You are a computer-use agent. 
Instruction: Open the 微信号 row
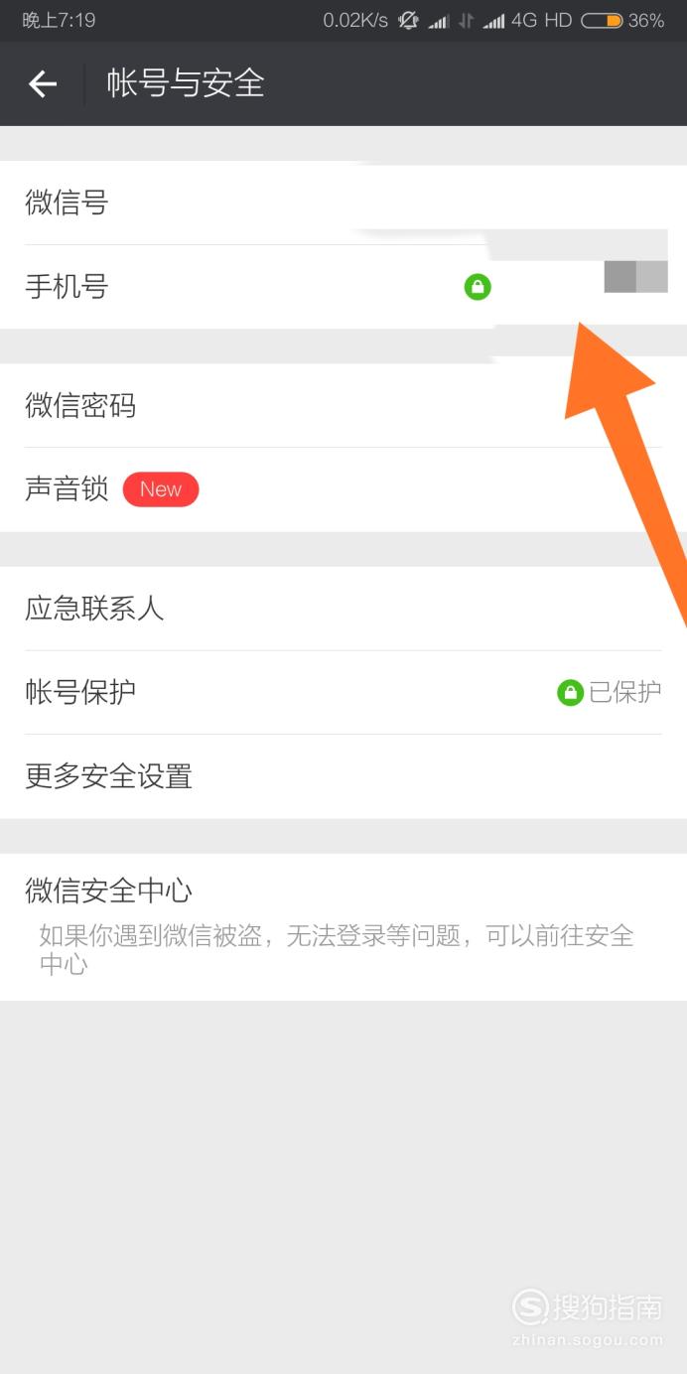(x=343, y=204)
